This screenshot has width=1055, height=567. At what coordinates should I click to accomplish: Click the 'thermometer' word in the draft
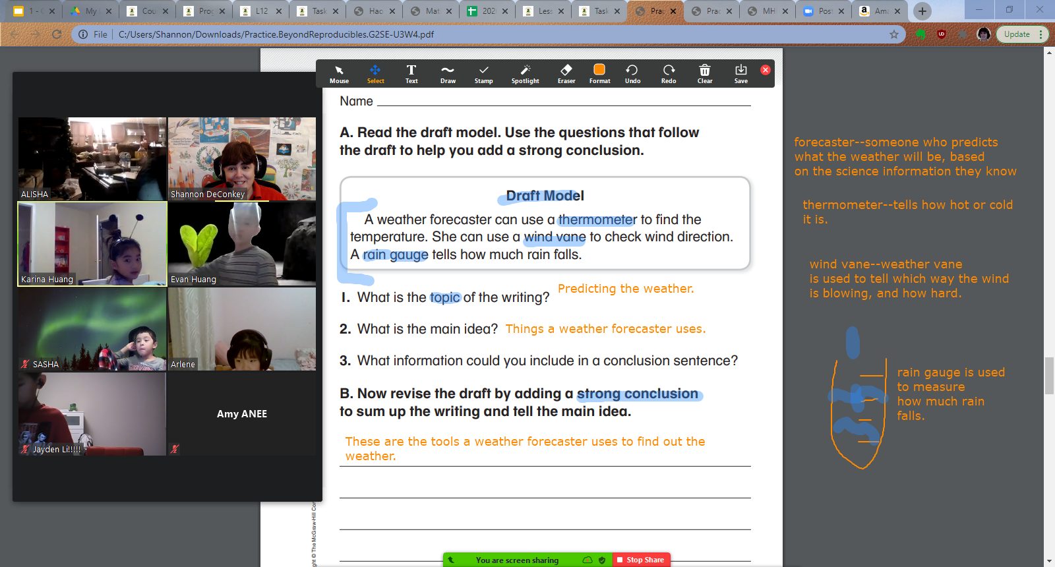coord(597,220)
